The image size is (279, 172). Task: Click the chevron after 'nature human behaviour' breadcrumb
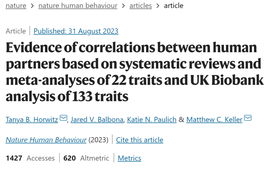[x=124, y=6]
